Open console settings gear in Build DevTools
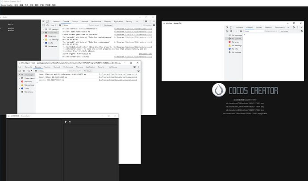The height and width of the screenshot is (181, 308). [x=154, y=25]
